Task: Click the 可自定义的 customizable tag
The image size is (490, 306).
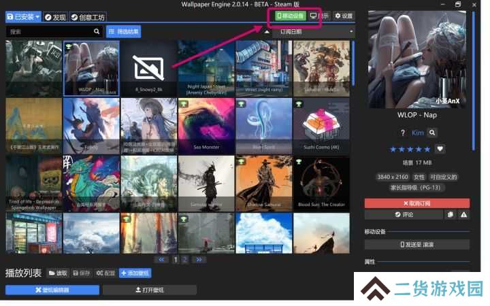Action: (x=444, y=177)
